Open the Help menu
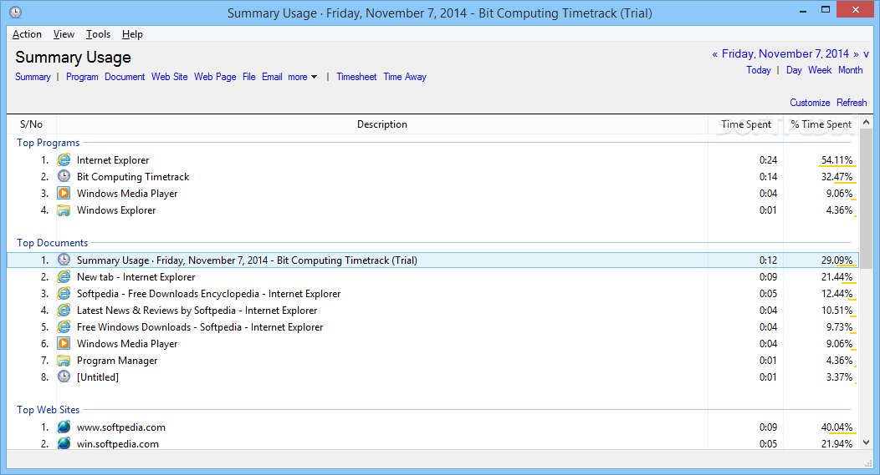 (132, 34)
